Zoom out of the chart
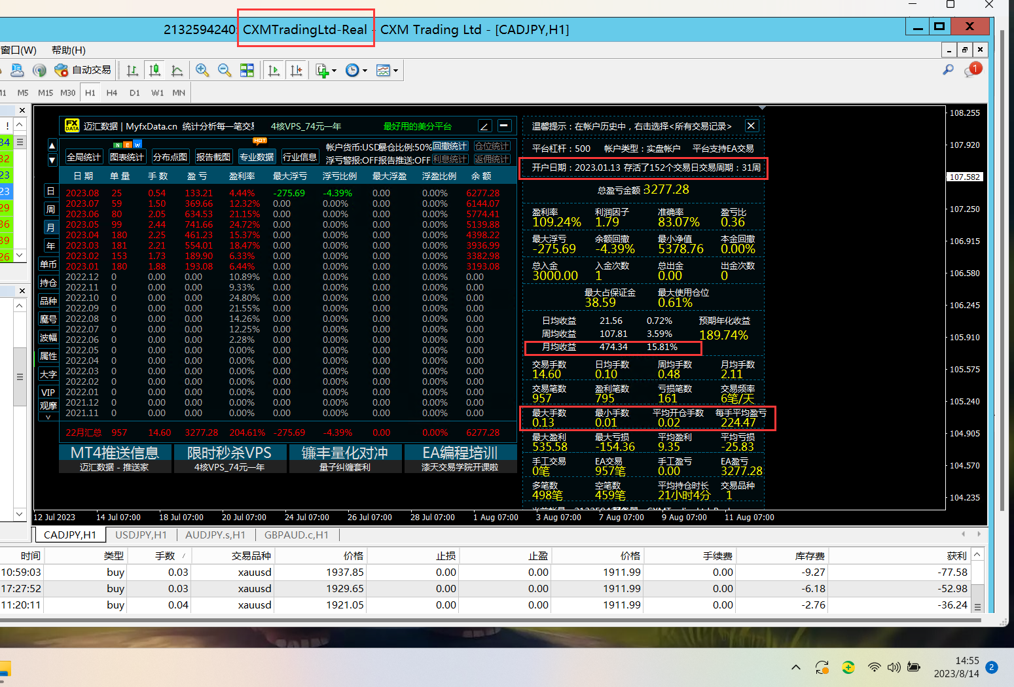The height and width of the screenshot is (687, 1014). (225, 70)
